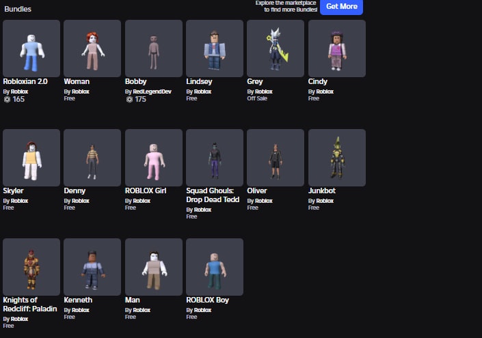Screen dimensions: 482x338
Task: Open the ROBLOX Boy title link
Action: 207,300
